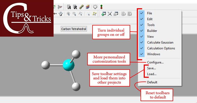Image resolution: width=197 pixels, height=103 pixels.
Task: Click the yellow atoms select-all icon
Action: tap(94, 14)
